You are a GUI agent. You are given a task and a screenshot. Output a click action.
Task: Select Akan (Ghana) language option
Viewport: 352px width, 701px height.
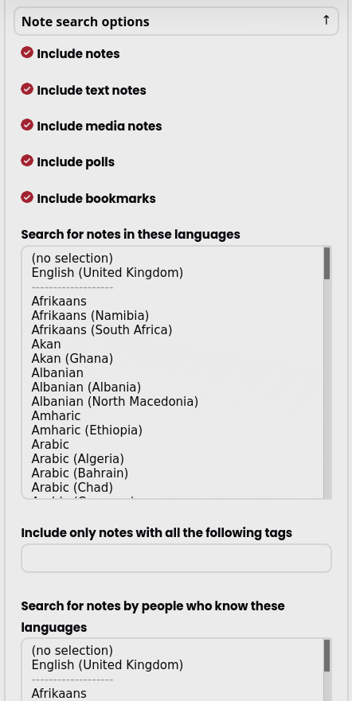(72, 359)
